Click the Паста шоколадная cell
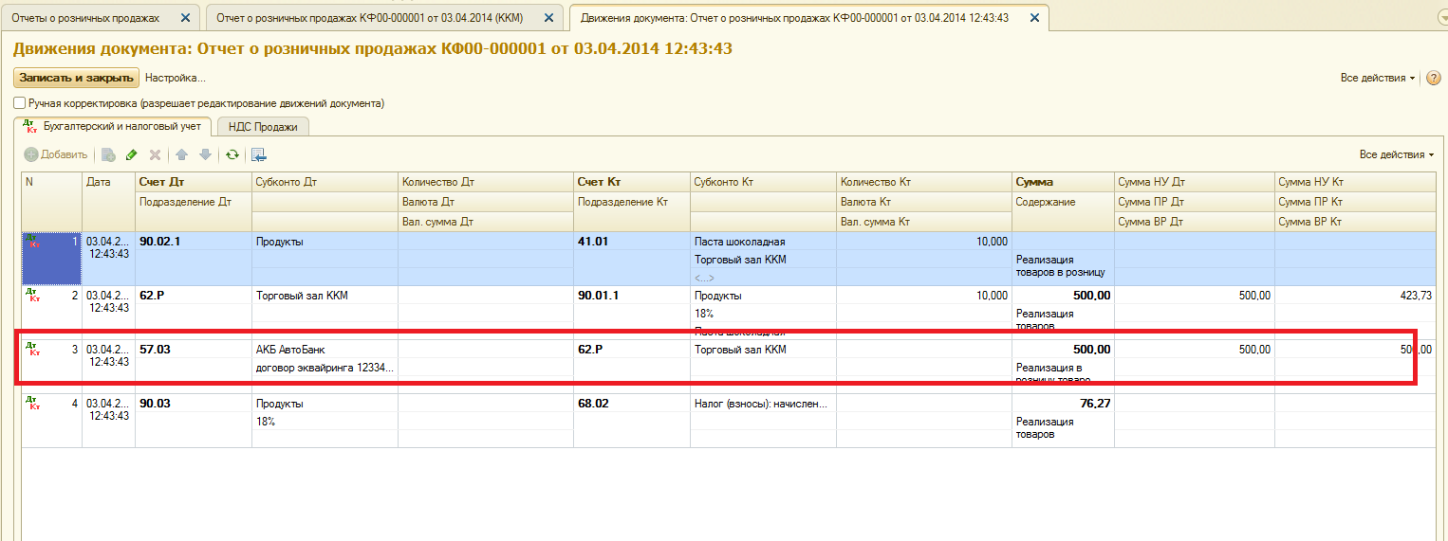Viewport: 1448px width, 541px height. (x=763, y=242)
